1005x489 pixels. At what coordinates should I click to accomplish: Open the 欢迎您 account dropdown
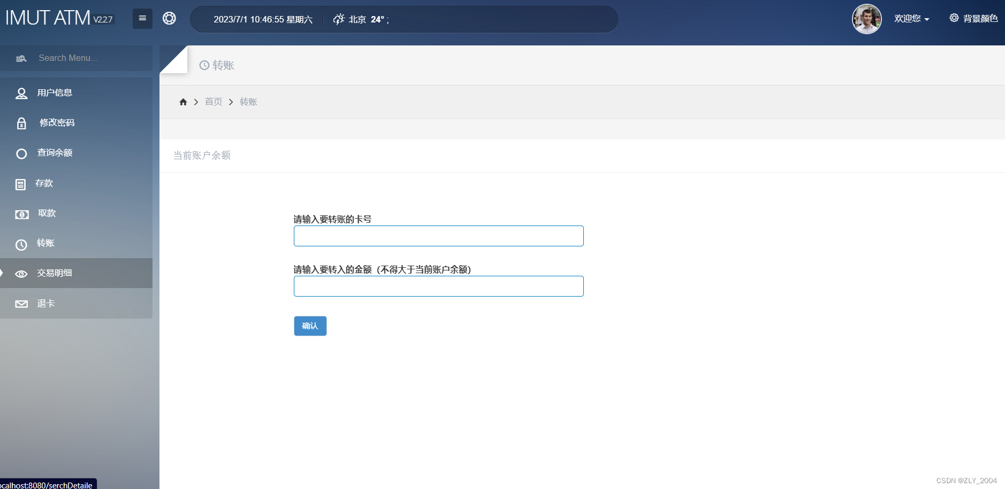pyautogui.click(x=911, y=18)
